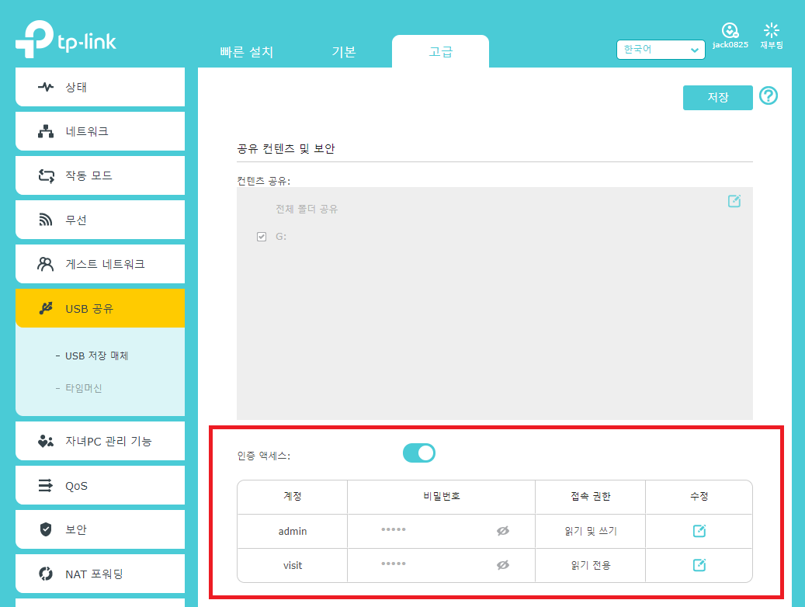Click the QoS bars icon

[x=46, y=485]
